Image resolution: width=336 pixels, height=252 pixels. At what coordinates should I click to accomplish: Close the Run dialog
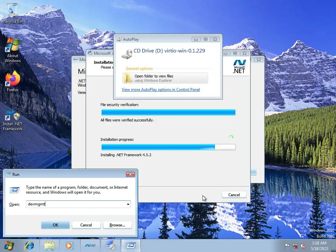pos(130,175)
